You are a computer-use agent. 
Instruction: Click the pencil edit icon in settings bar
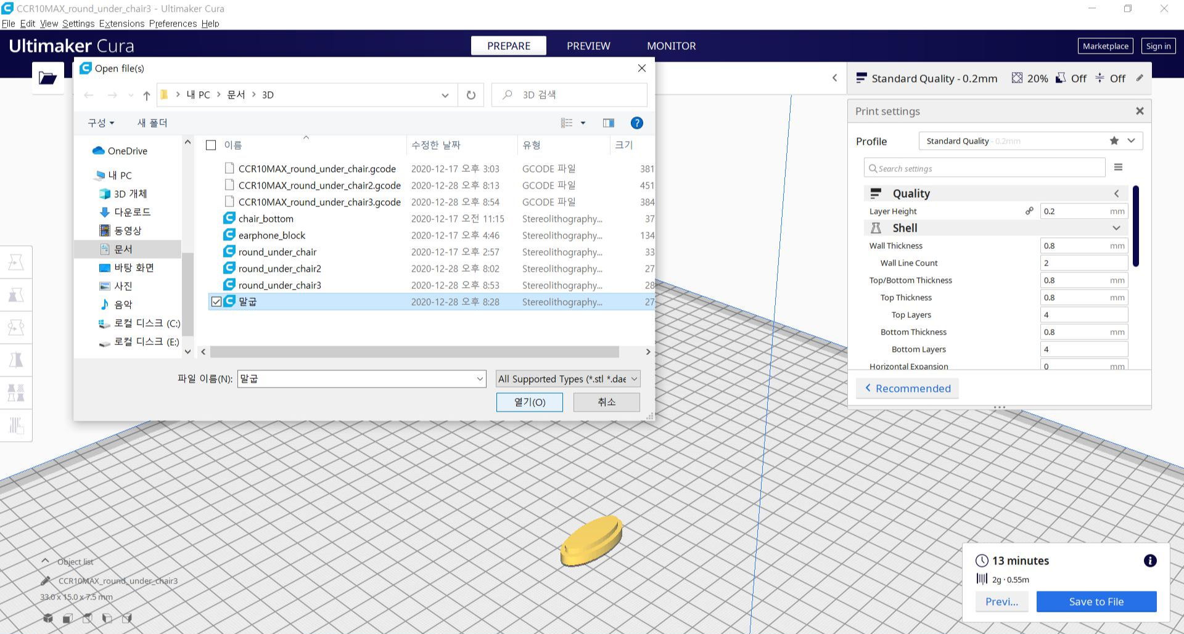point(1140,78)
